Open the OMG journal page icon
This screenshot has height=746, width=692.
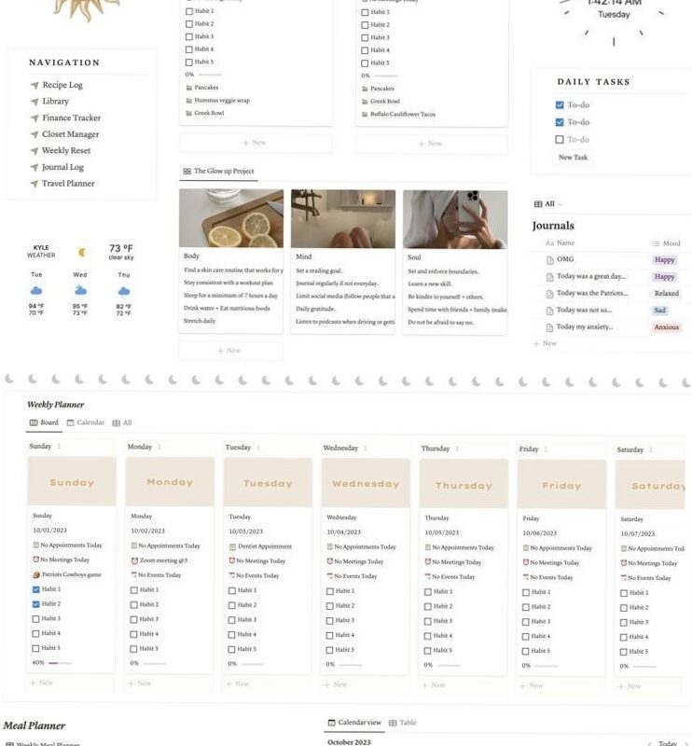point(549,260)
